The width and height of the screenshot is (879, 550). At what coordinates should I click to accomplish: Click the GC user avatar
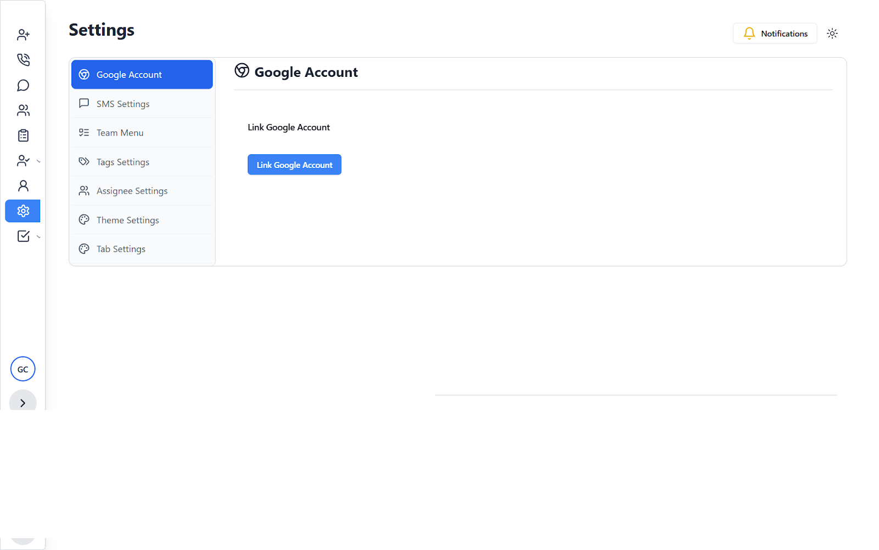[23, 369]
